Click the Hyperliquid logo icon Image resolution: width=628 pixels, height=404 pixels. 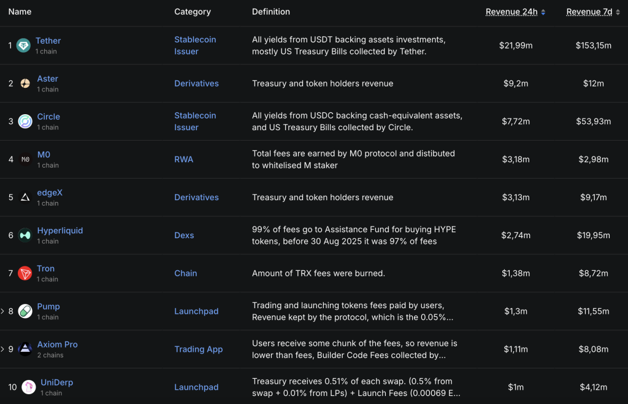point(25,235)
